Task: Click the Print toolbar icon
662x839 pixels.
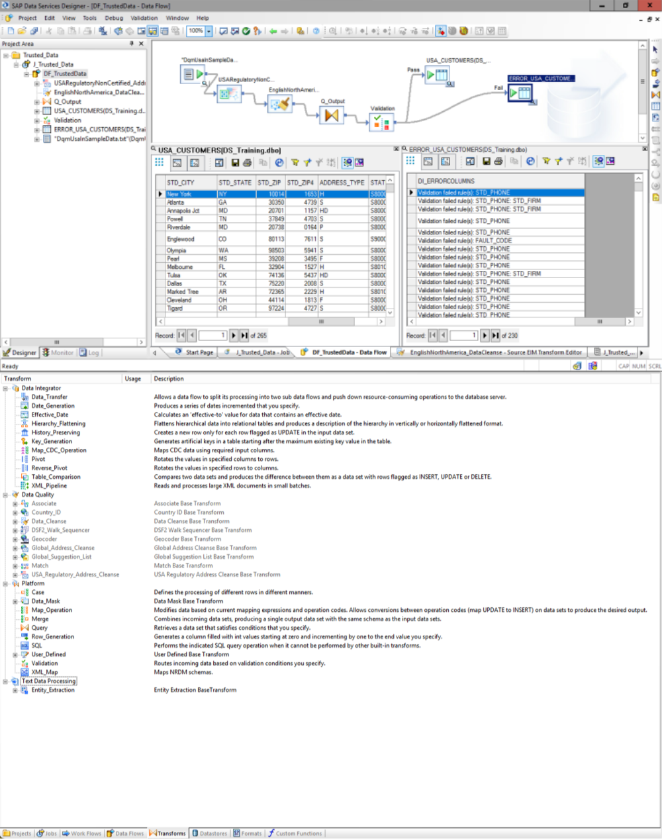Action: (87, 31)
